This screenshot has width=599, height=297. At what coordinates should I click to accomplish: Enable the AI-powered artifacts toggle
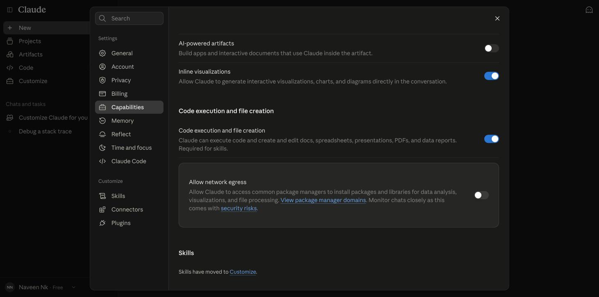coord(491,48)
